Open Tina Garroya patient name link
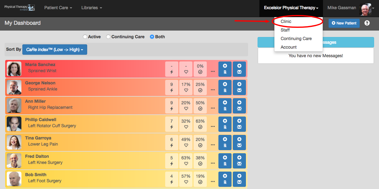This screenshot has width=379, height=189. [38, 138]
